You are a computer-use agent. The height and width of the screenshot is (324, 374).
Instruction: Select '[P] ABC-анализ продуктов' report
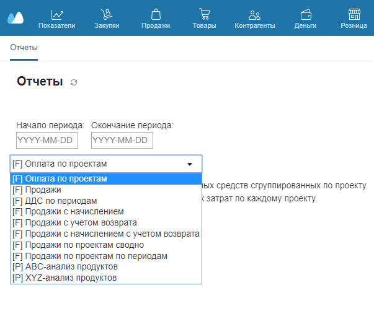coord(105,267)
